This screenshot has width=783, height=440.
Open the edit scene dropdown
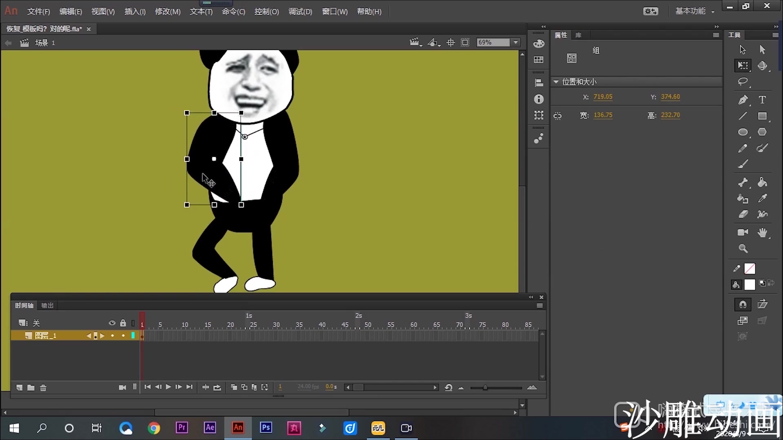click(x=416, y=42)
